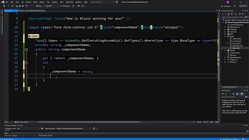Open the Debug configuration dropdown
Image resolution: width=249 pixels, height=140 pixels.
tap(39, 6)
